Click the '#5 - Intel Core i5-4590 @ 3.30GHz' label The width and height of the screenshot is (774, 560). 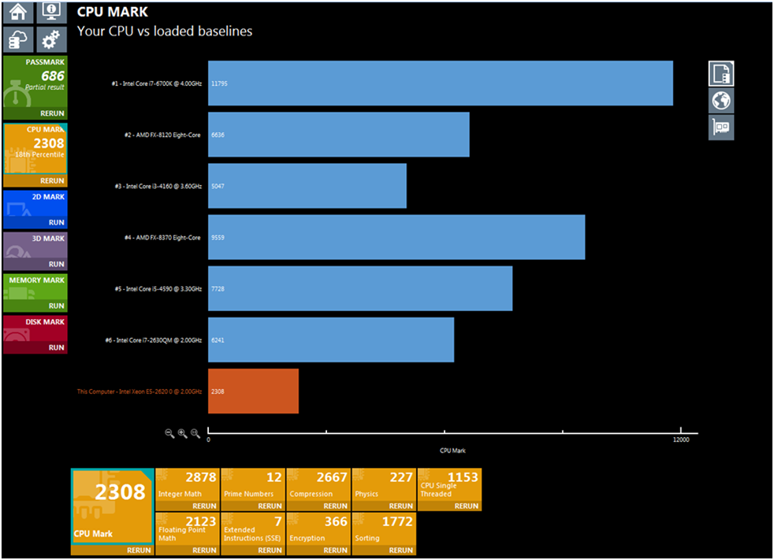coord(158,289)
